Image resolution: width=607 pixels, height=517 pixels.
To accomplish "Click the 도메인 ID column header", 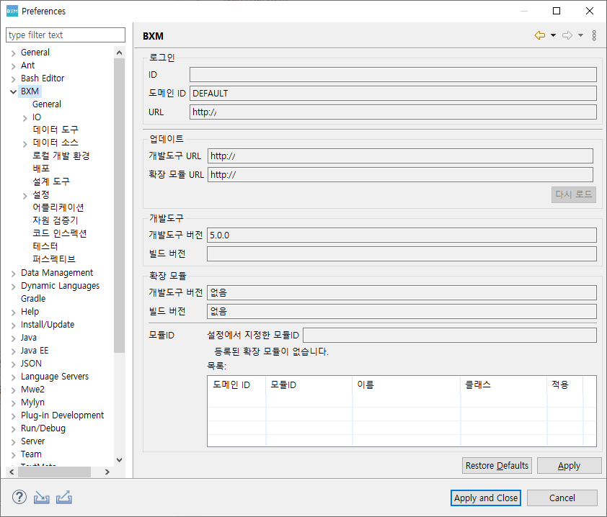I will click(x=236, y=385).
